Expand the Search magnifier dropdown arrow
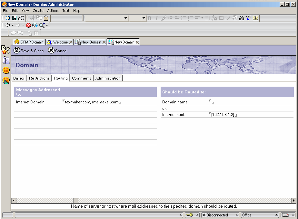The image size is (298, 219). [x=47, y=25]
